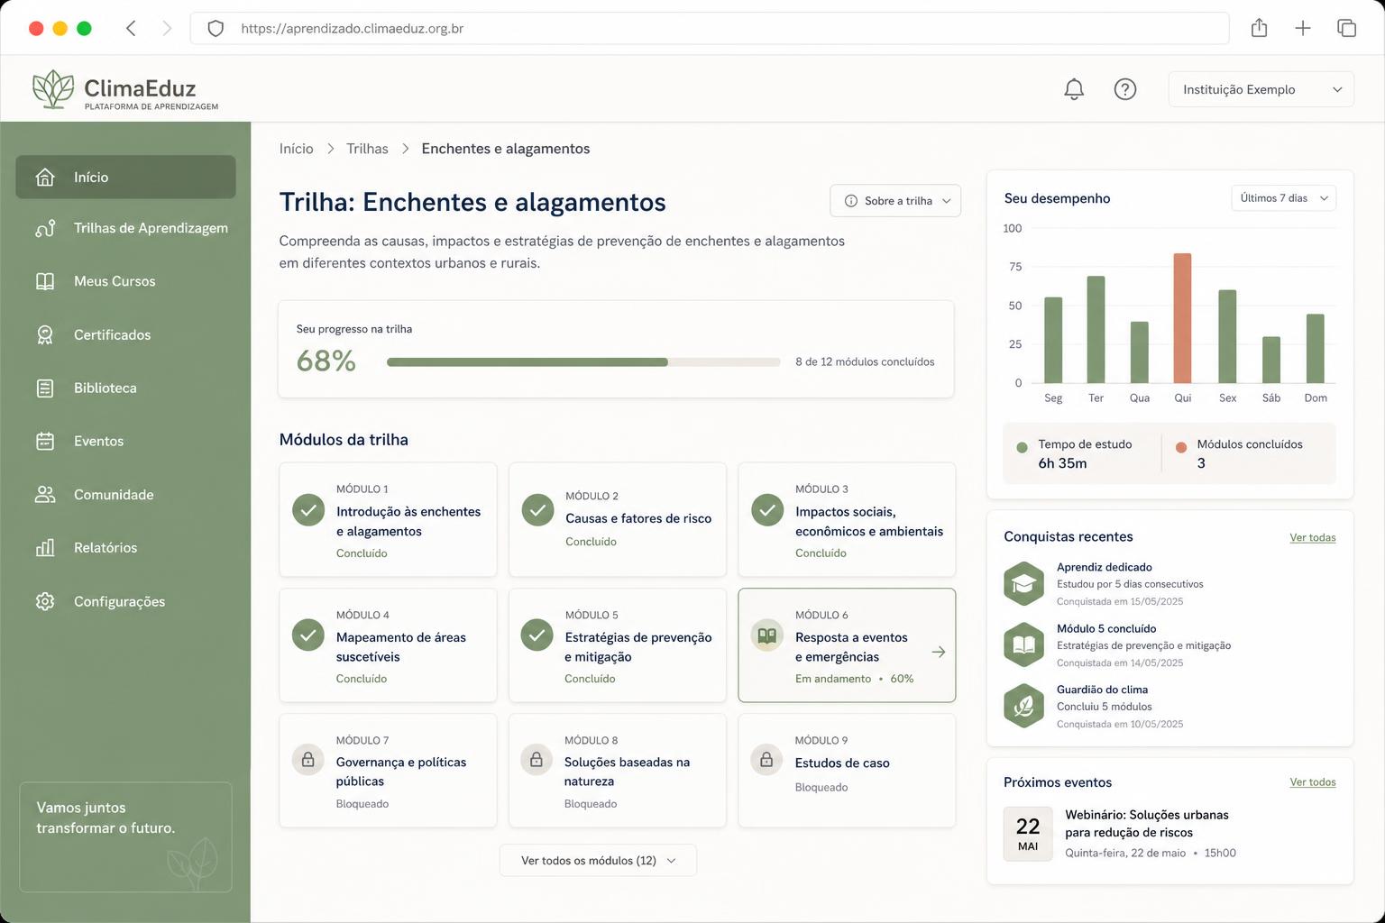Image resolution: width=1385 pixels, height=923 pixels.
Task: Click Ver todas in Conquistas recentes
Action: (1313, 537)
